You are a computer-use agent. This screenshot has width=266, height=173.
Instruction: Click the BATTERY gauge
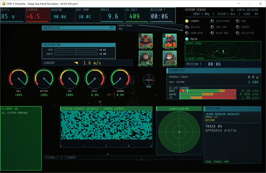point(44,78)
